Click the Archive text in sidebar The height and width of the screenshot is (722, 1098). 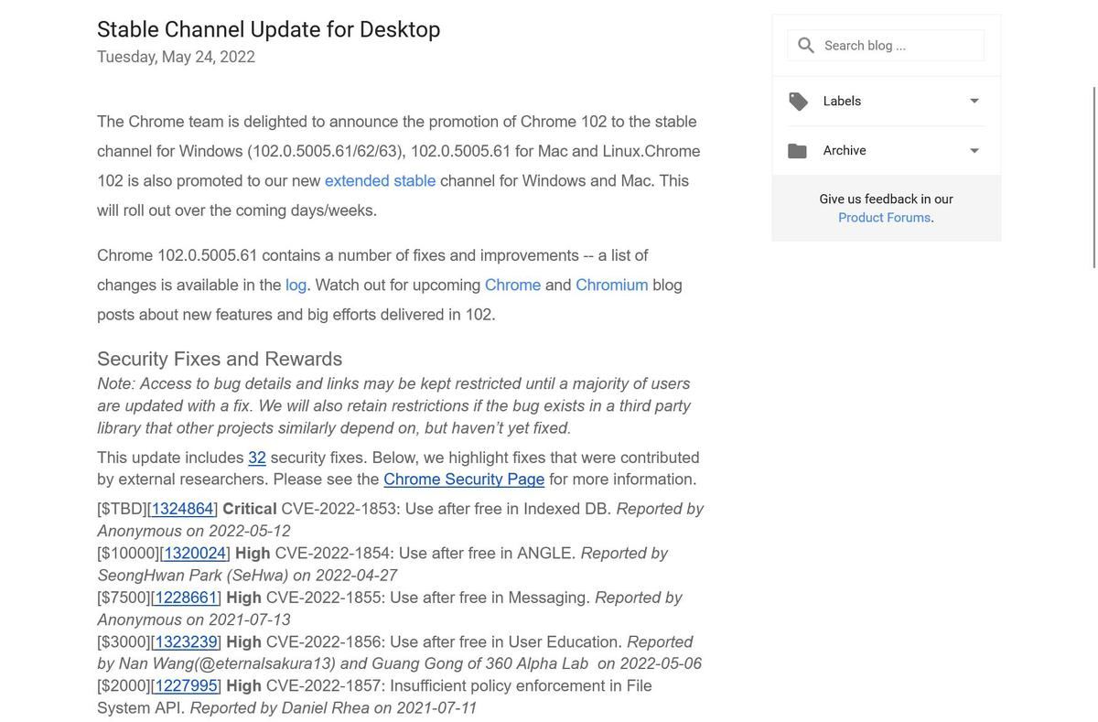point(845,151)
